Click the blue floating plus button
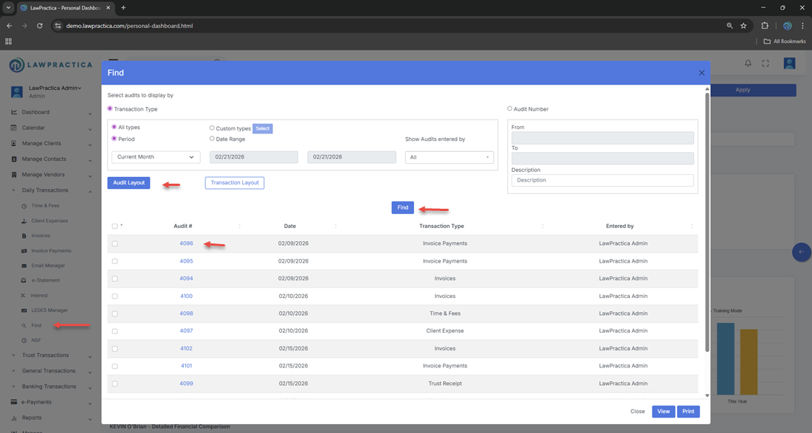 click(x=801, y=252)
